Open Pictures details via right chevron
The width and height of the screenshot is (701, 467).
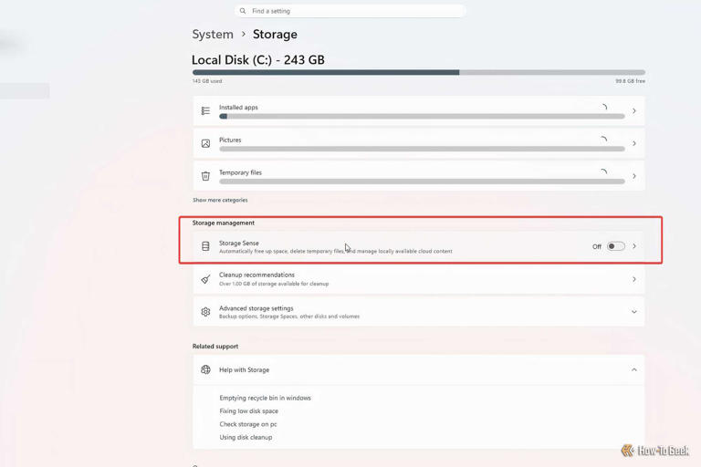coord(634,143)
